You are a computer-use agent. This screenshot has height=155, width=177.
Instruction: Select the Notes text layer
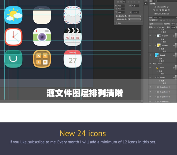pyautogui.click(x=162, y=68)
